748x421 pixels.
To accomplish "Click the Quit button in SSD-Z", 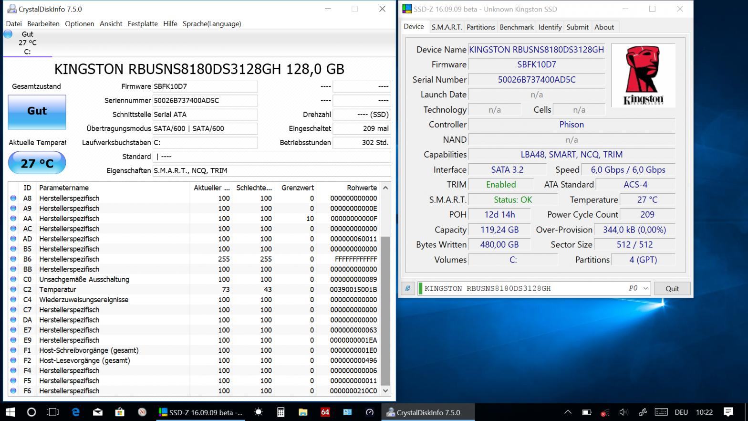I will [672, 288].
